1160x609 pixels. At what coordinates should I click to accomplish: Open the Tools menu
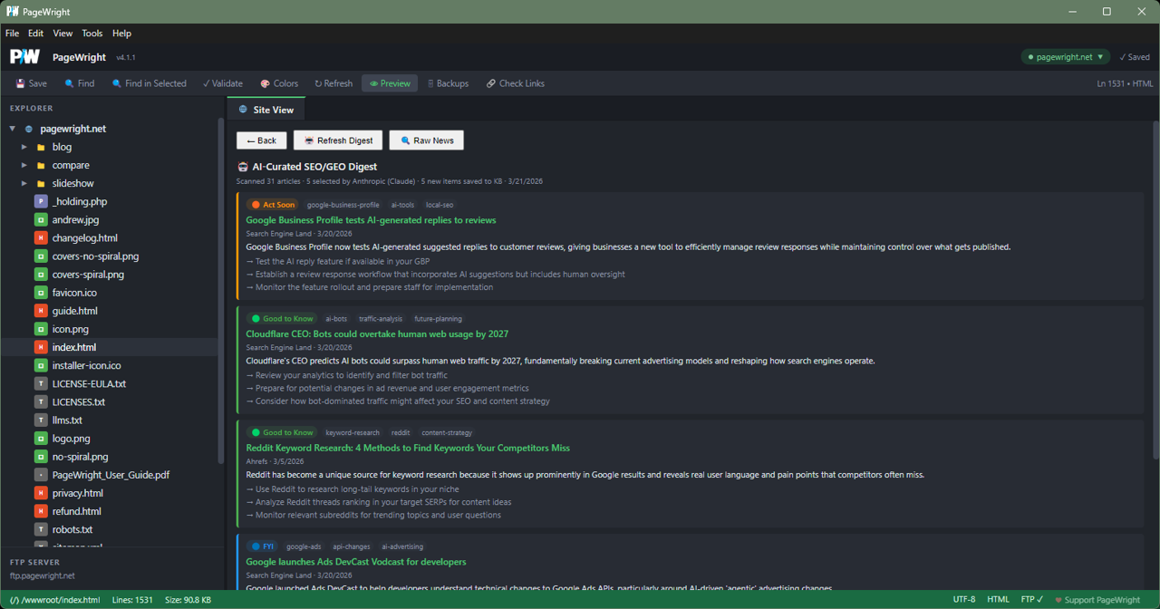[92, 33]
